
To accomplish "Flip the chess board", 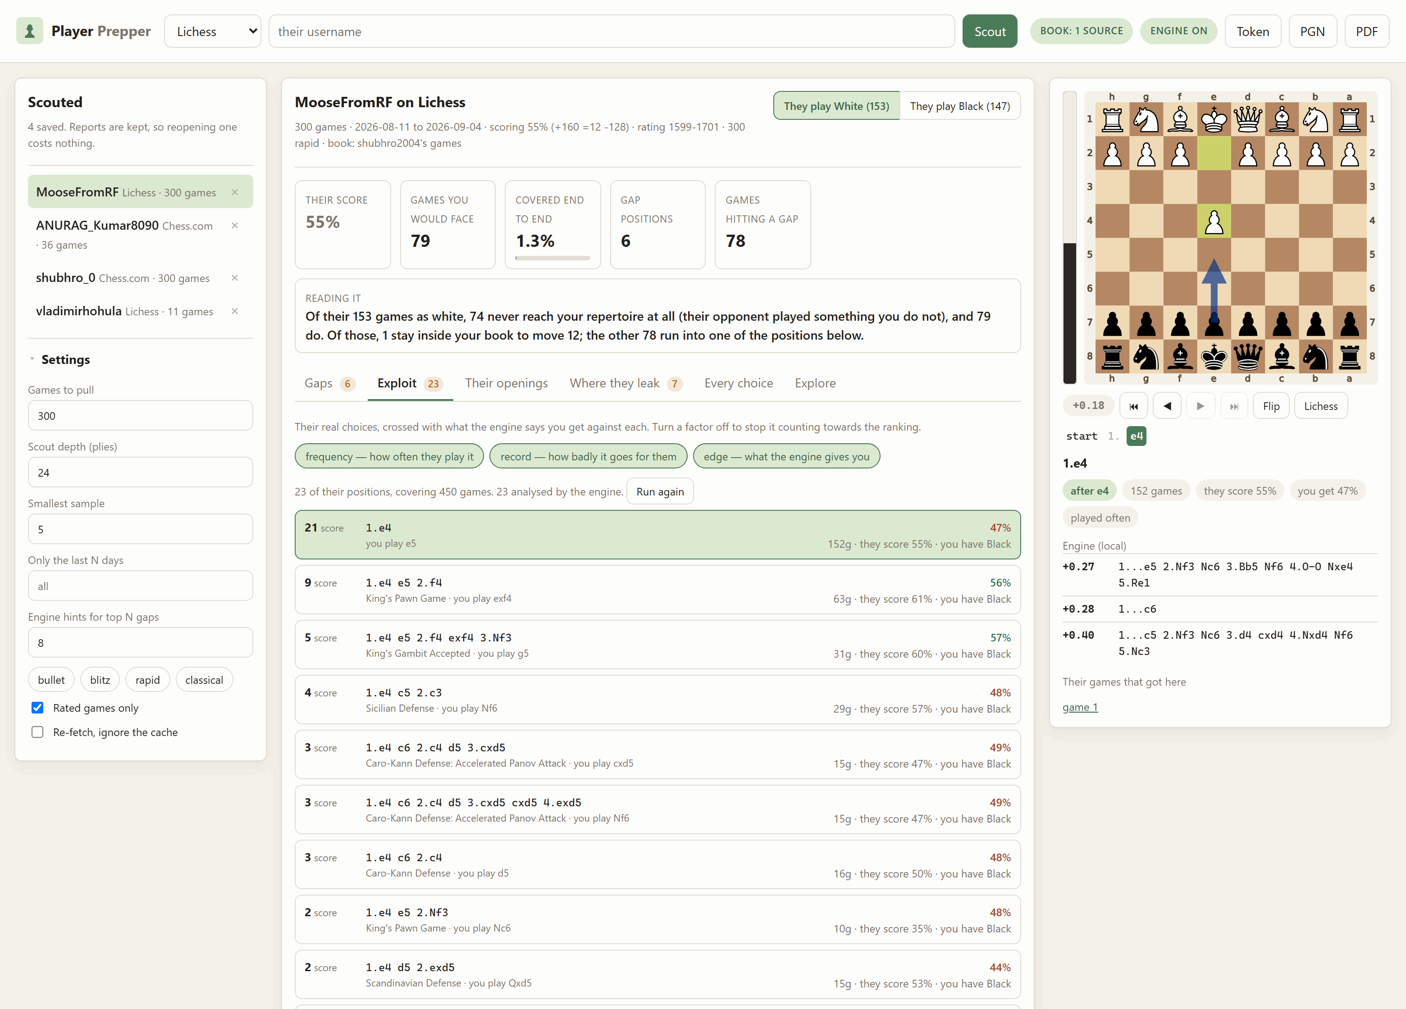I will pyautogui.click(x=1271, y=406).
